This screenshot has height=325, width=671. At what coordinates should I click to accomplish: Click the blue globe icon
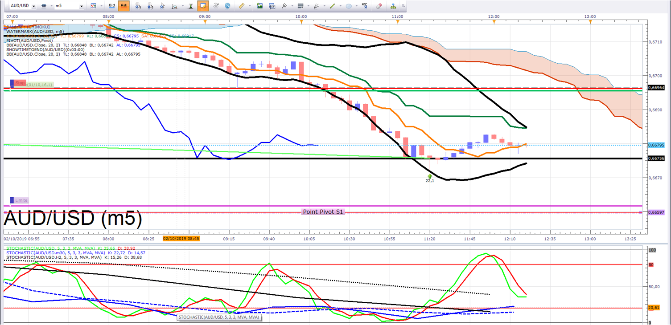(x=228, y=6)
